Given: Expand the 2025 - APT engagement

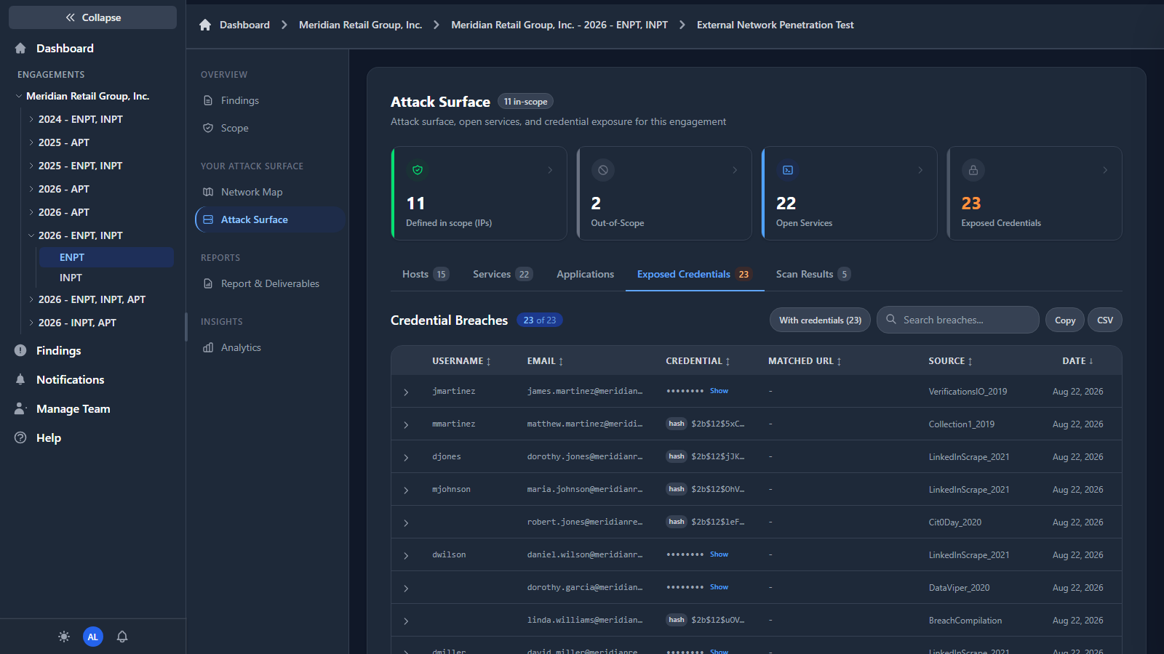Looking at the screenshot, I should coord(31,142).
